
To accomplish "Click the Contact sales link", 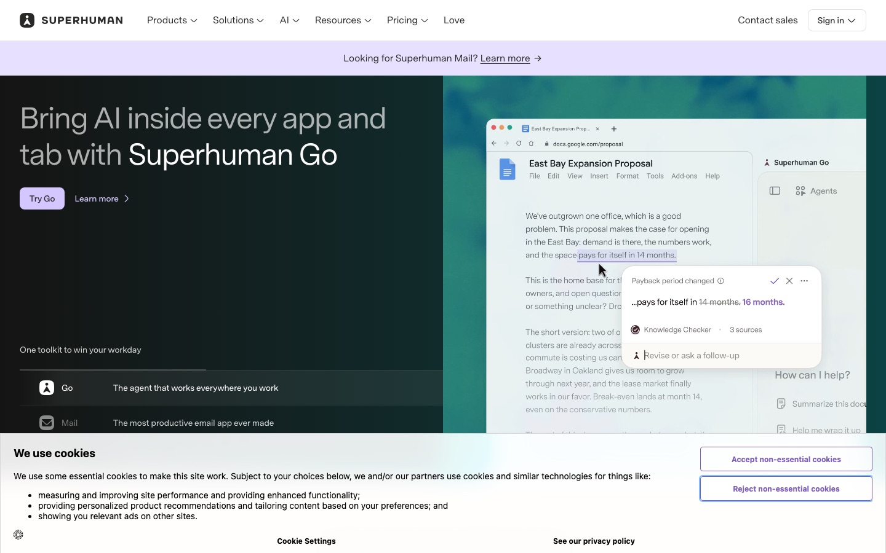I will (768, 20).
